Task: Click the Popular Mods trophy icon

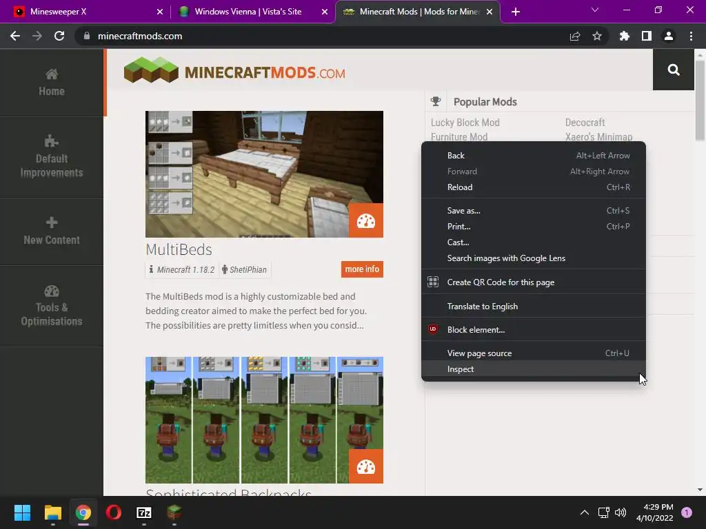Action: pyautogui.click(x=436, y=102)
